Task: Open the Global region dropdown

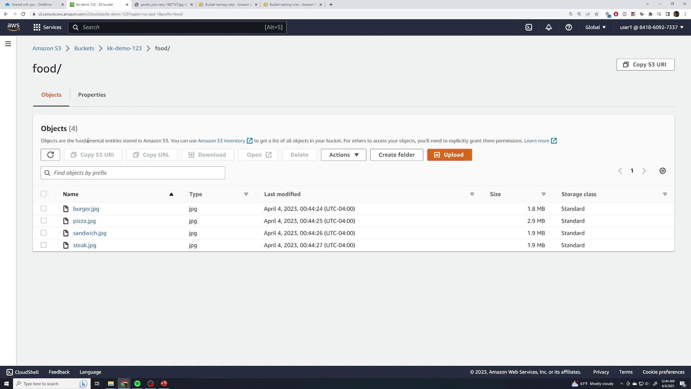Action: (595, 27)
